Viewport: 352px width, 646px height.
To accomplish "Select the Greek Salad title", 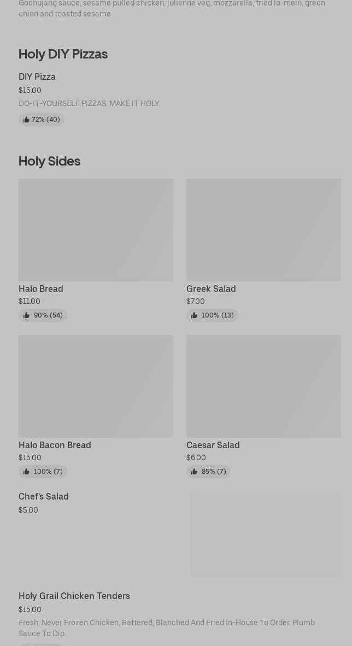I will click(211, 289).
